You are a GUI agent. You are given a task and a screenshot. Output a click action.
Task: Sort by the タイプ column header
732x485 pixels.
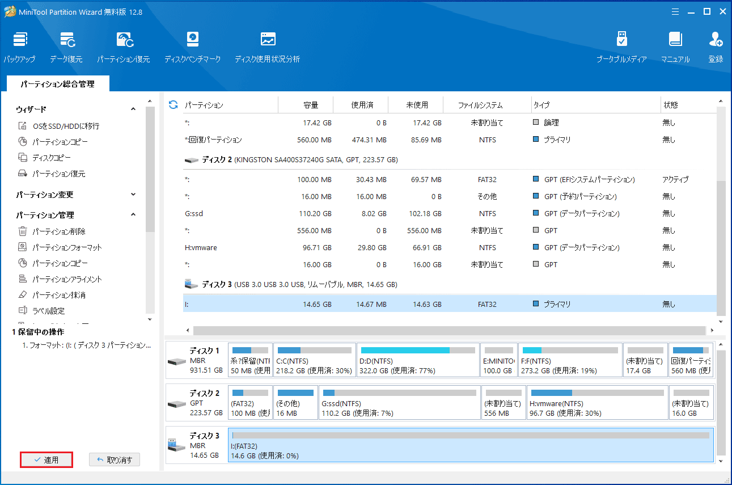point(595,105)
